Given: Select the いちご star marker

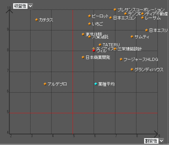Looking at the screenshot, I should click(x=89, y=24).
